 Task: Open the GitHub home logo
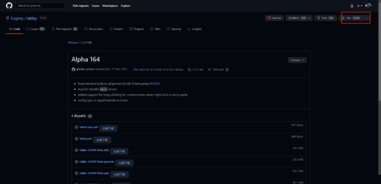(x=9, y=6)
